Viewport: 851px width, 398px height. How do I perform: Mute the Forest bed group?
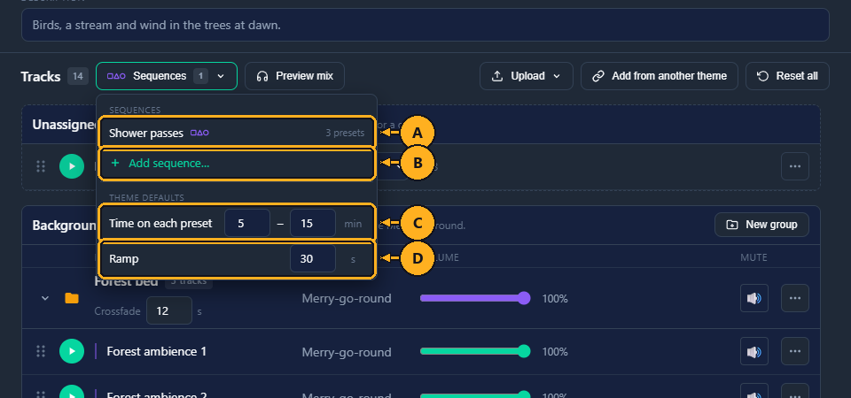coord(753,298)
